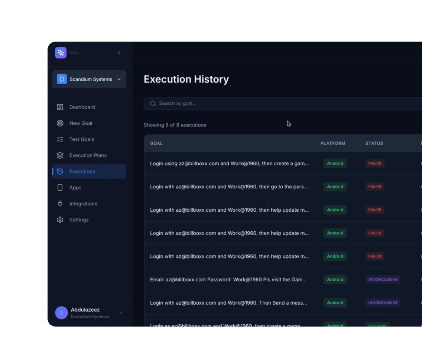Image resolution: width=422 pixels, height=364 pixels.
Task: Open the Dashboard menu item
Action: click(82, 107)
